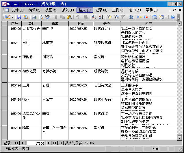Click the 现代小短诗 category cell

(107, 104)
